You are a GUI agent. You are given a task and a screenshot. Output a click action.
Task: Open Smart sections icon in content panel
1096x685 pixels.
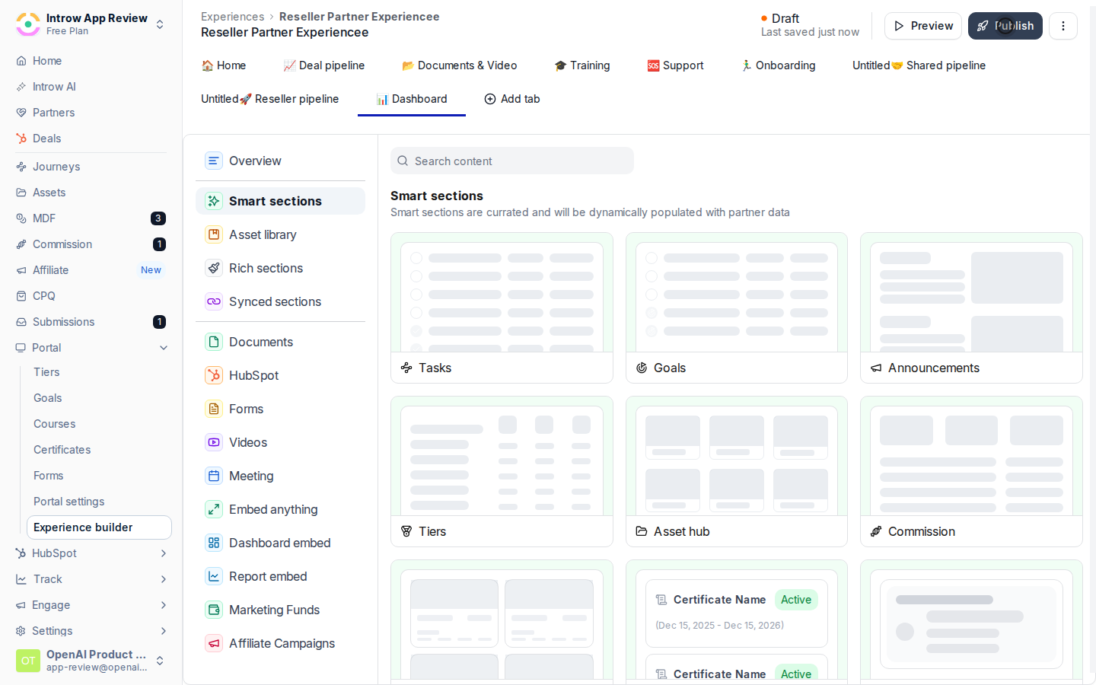[x=214, y=201]
